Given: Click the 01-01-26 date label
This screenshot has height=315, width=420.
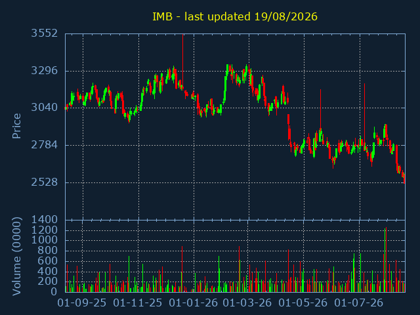Looking at the screenshot, I should 194,303.
